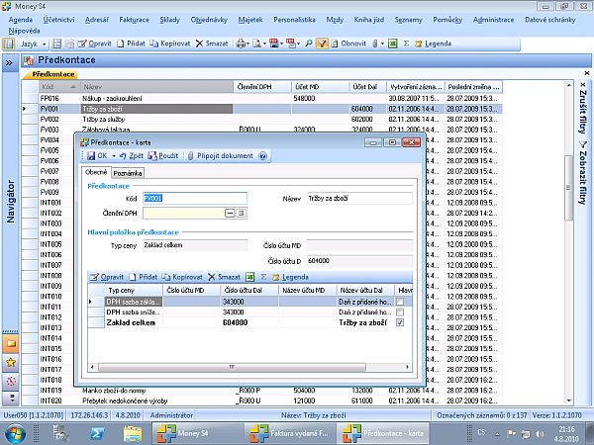Click the Zrušit filtry side button
This screenshot has width=594, height=445.
point(583,108)
